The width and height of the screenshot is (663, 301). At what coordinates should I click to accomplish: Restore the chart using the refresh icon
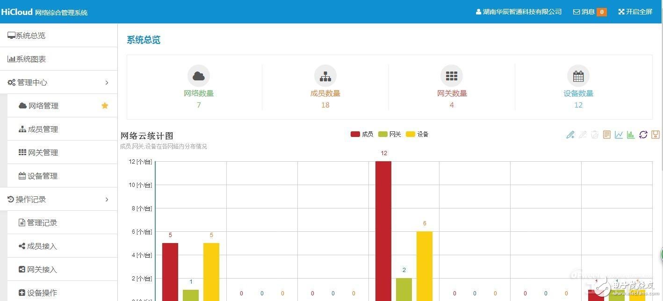click(643, 135)
